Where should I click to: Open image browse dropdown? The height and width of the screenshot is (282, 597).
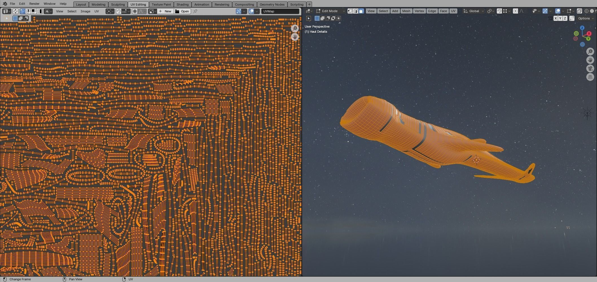click(153, 11)
